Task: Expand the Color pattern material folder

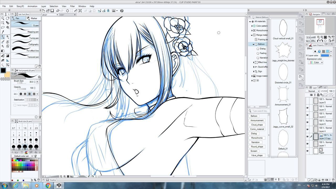Action: tap(252, 26)
